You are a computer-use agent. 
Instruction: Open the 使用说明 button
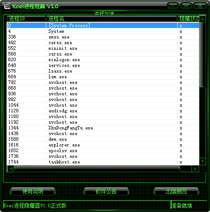click(33, 191)
